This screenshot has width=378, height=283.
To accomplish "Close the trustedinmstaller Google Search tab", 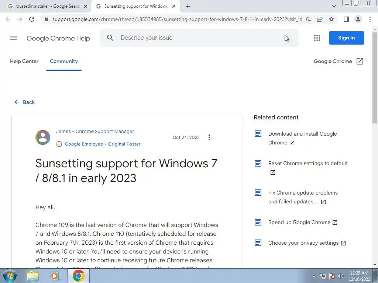I will click(x=86, y=7).
